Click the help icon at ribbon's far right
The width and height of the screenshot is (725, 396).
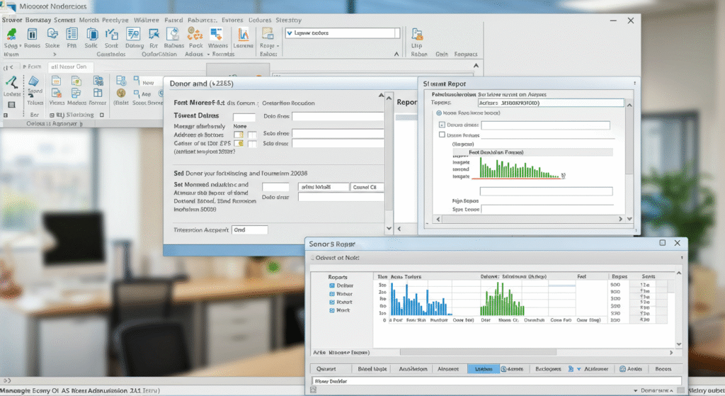tap(417, 34)
